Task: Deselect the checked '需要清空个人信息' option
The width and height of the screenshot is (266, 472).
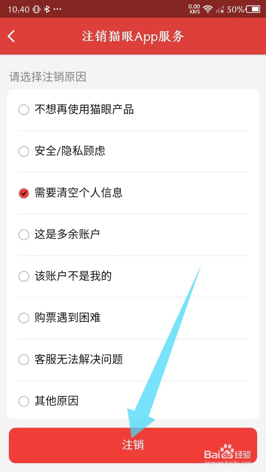Action: pos(24,193)
